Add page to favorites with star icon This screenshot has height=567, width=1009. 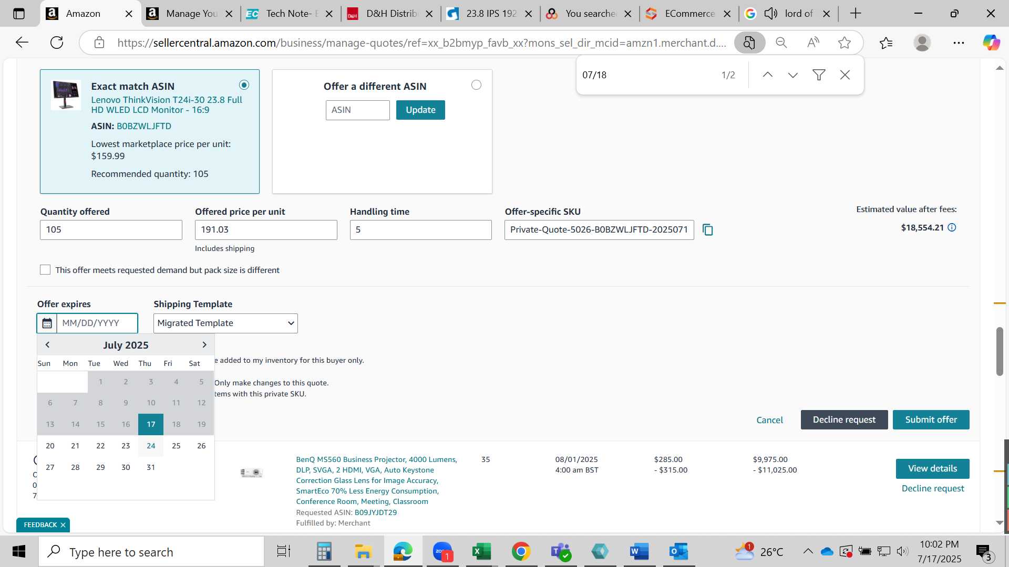845,43
